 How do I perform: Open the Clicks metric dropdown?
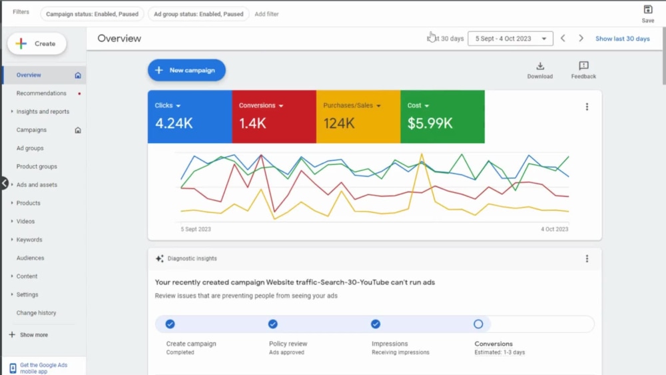pyautogui.click(x=178, y=106)
